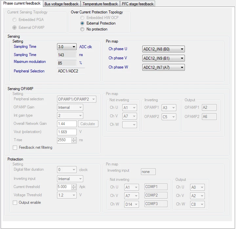The width and height of the screenshot is (236, 229).
Task: Click the Overall Network Gain field
Action: (x=67, y=124)
